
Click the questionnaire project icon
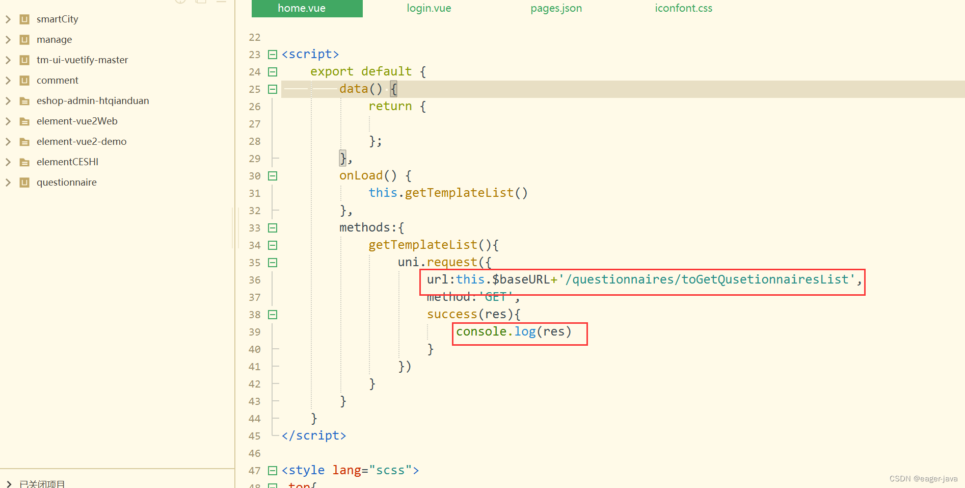[24, 183]
